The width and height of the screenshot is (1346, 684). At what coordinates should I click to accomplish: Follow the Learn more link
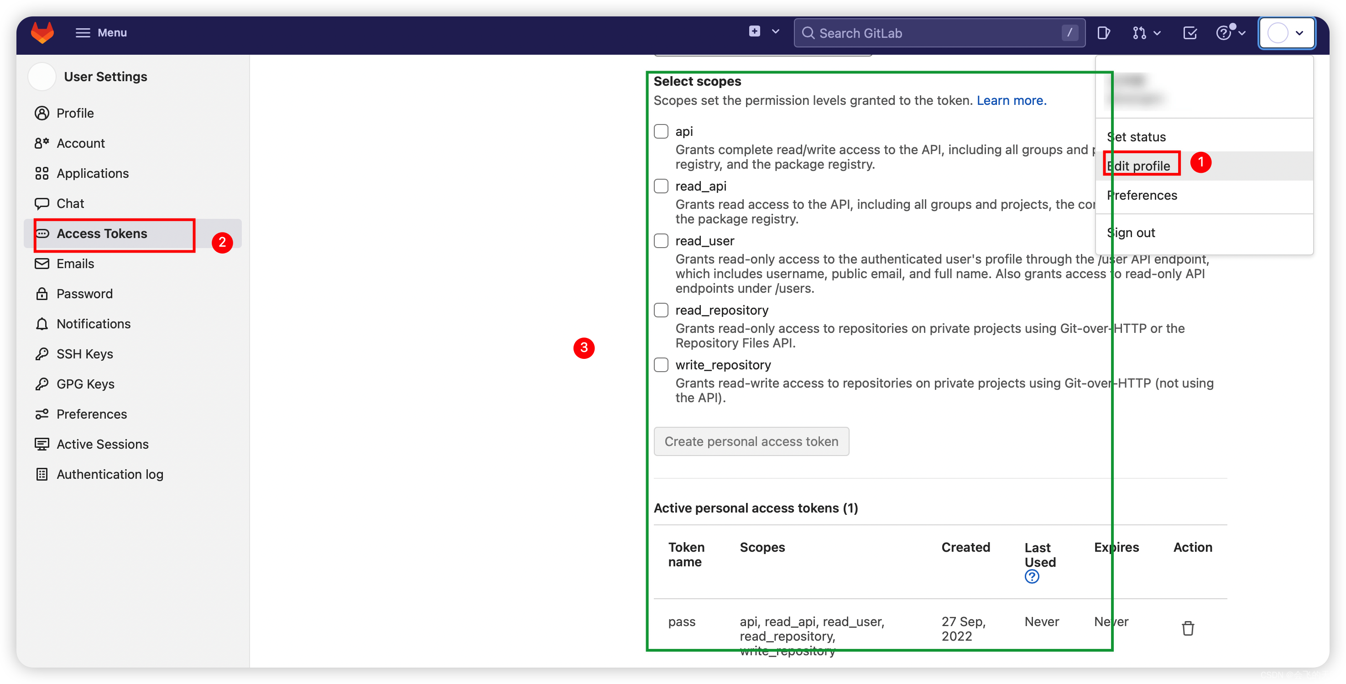pos(1011,100)
